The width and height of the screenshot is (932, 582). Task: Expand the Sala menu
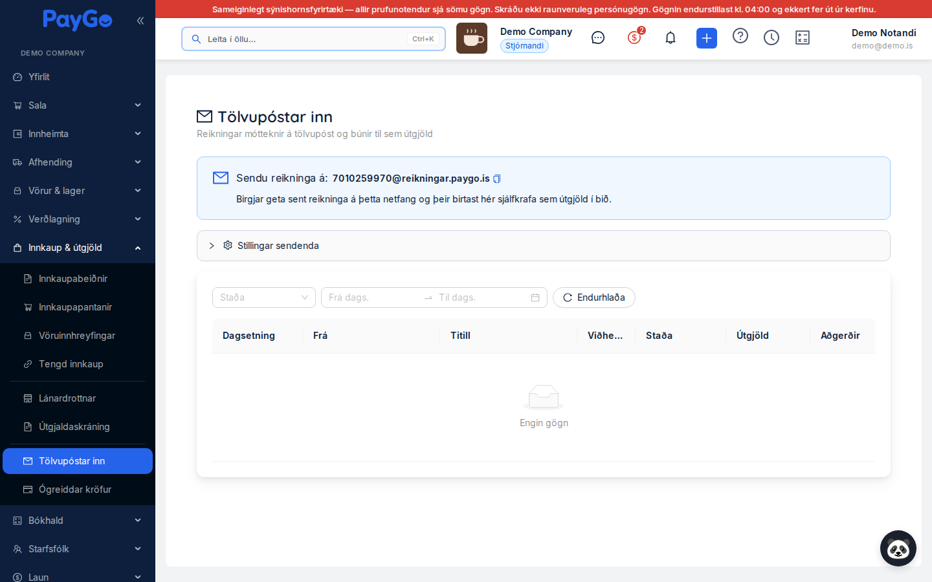(78, 105)
